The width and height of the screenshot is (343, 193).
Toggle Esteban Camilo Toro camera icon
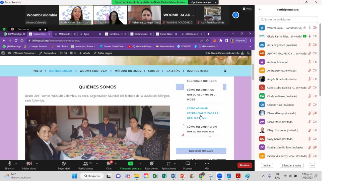pos(315,147)
